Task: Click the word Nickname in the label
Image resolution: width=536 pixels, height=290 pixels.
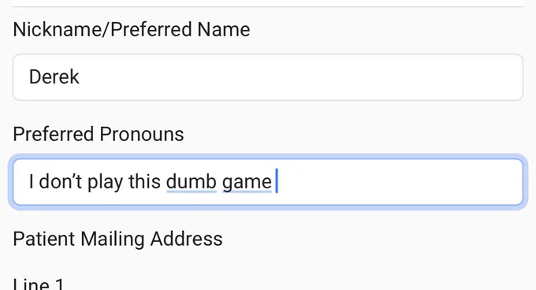Action: tap(58, 29)
